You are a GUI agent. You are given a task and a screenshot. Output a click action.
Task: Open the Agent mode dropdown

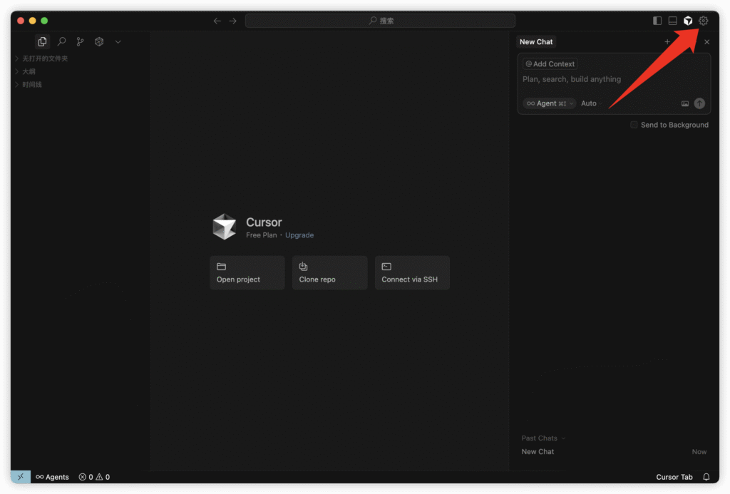[549, 103]
